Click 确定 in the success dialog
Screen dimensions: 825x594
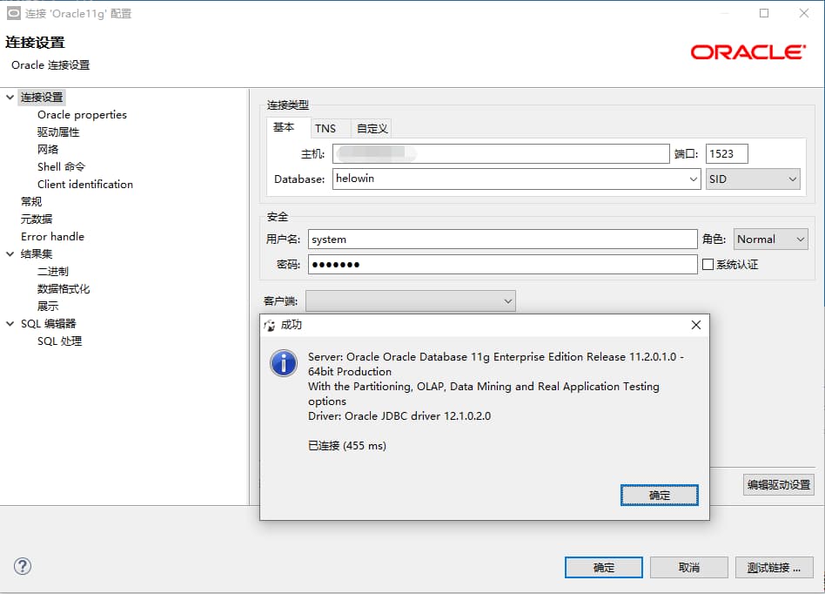tap(659, 494)
